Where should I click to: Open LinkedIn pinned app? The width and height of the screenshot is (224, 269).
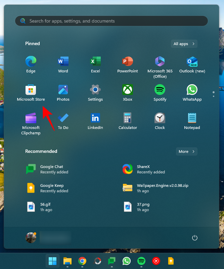tap(95, 121)
